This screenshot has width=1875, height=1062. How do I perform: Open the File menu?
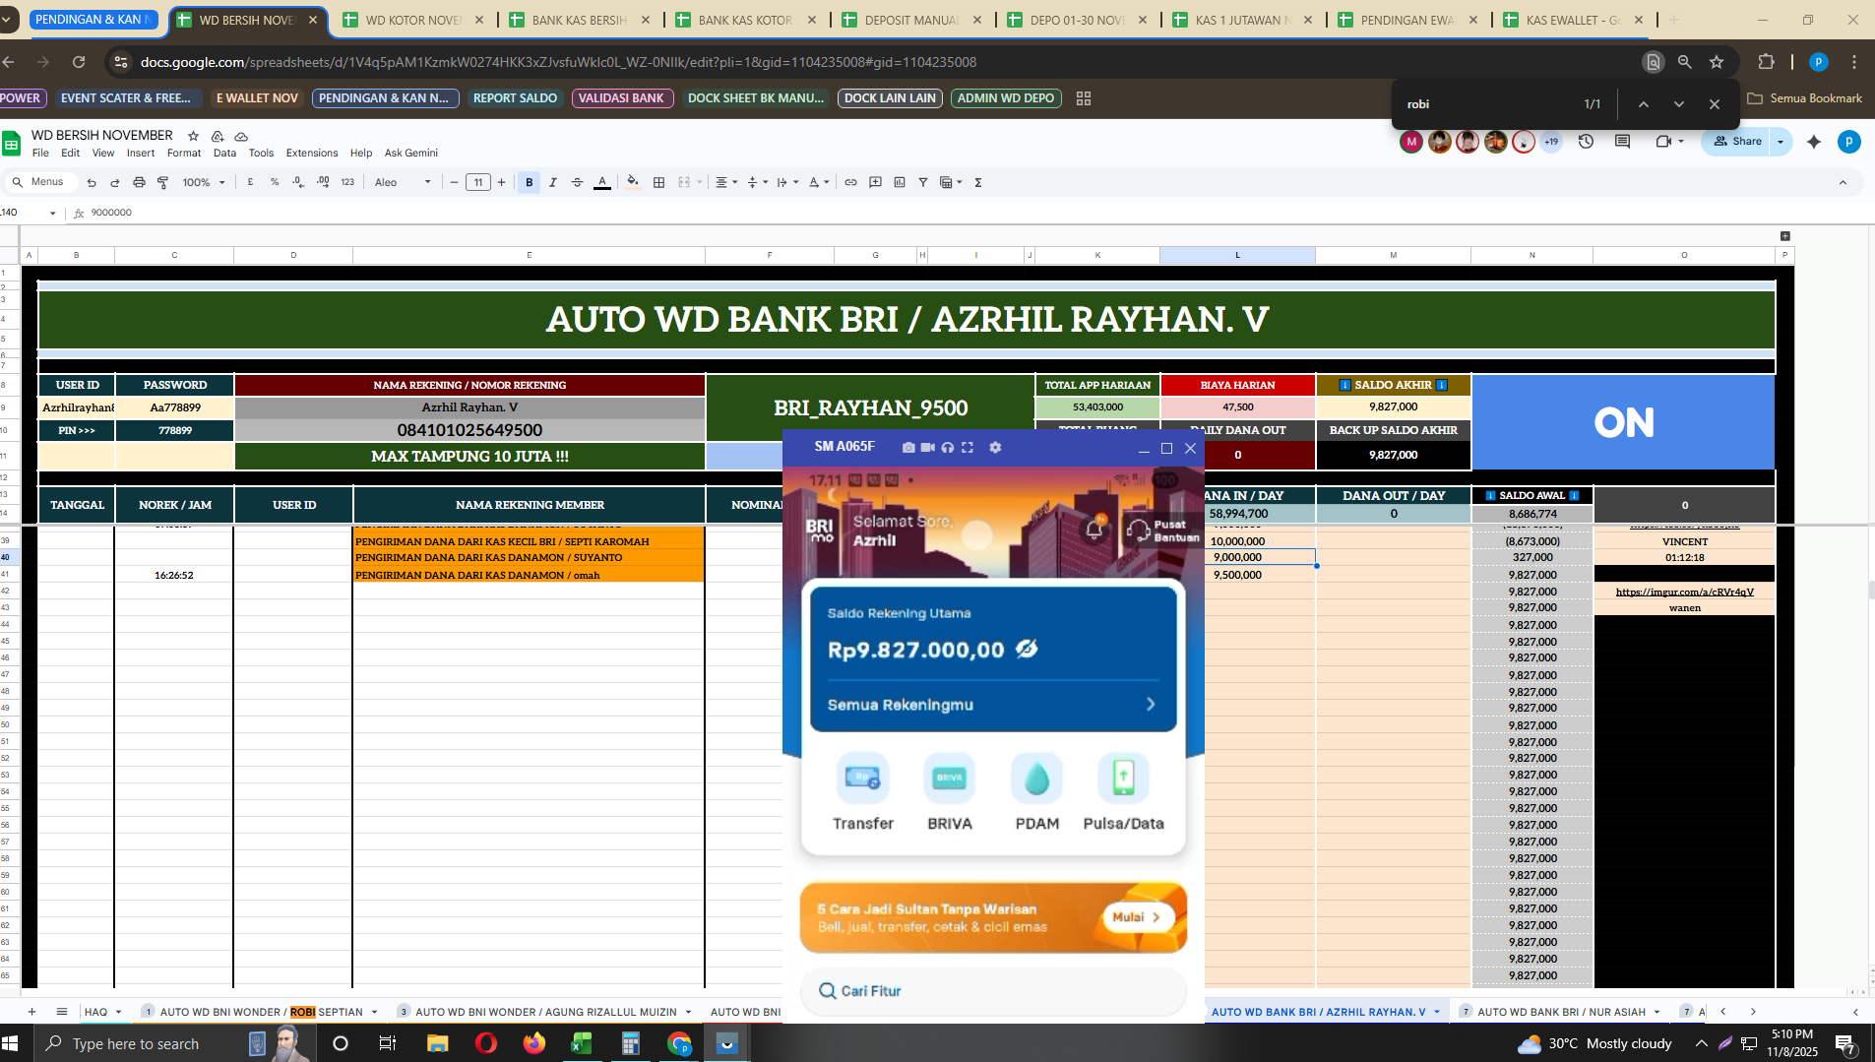coord(40,153)
